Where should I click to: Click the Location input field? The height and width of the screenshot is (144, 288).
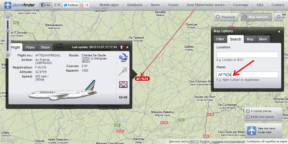click(247, 55)
